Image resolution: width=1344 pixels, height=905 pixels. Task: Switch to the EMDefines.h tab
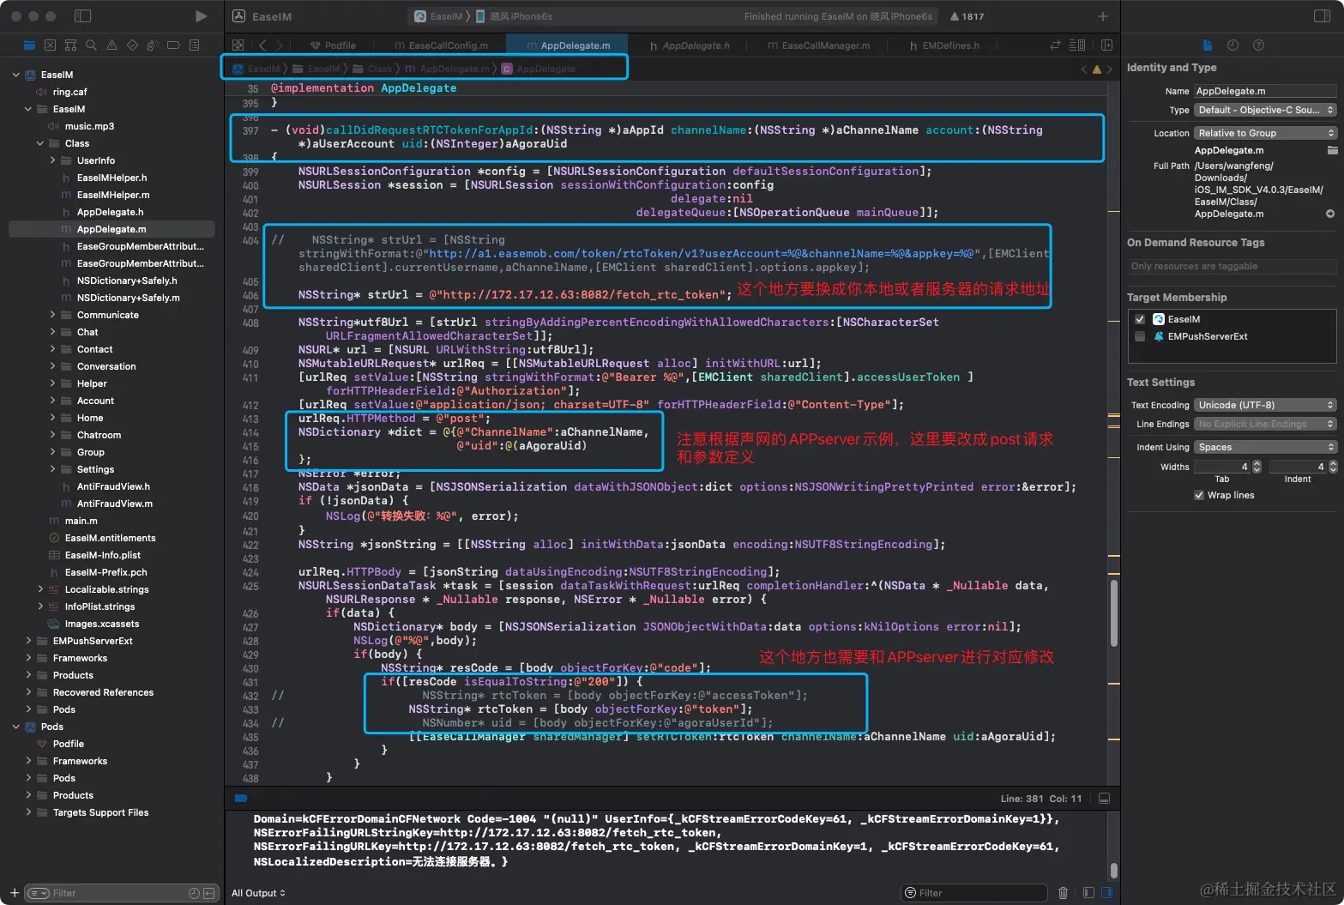point(943,45)
